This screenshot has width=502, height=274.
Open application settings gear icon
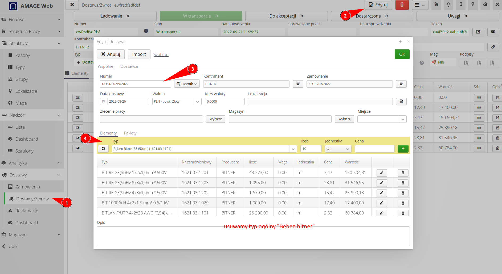coord(485,5)
